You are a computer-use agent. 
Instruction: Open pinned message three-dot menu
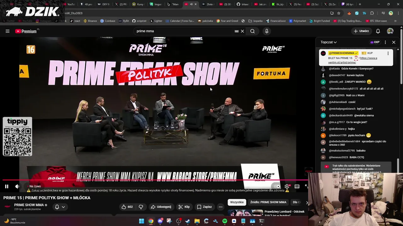coord(388,53)
